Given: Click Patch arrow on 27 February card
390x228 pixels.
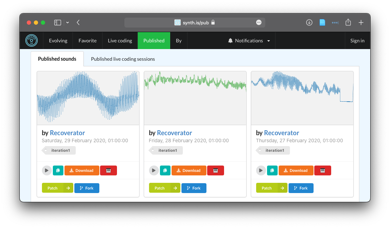Looking at the screenshot, I should tap(282, 188).
